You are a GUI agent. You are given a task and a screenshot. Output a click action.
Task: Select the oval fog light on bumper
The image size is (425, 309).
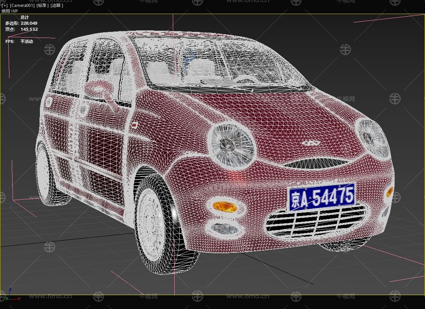pyautogui.click(x=224, y=228)
